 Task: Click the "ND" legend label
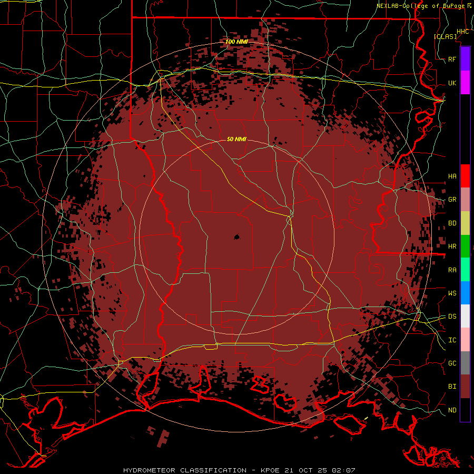(x=452, y=410)
